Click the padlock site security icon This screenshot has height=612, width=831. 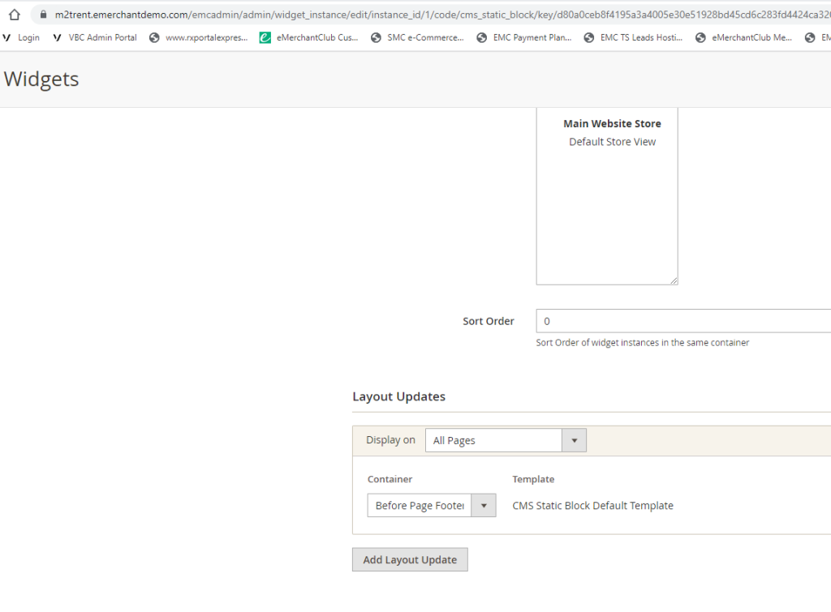coord(43,15)
